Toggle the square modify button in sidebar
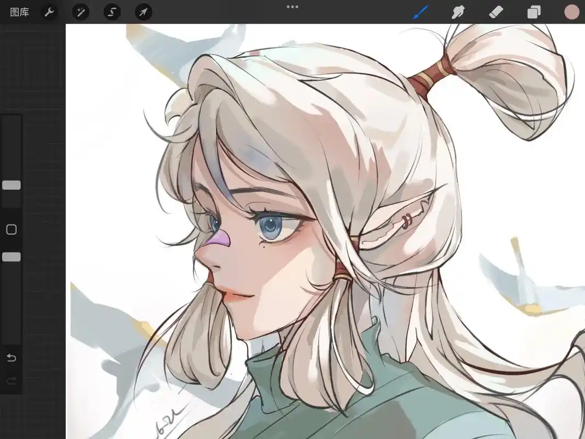585x439 pixels. click(12, 229)
